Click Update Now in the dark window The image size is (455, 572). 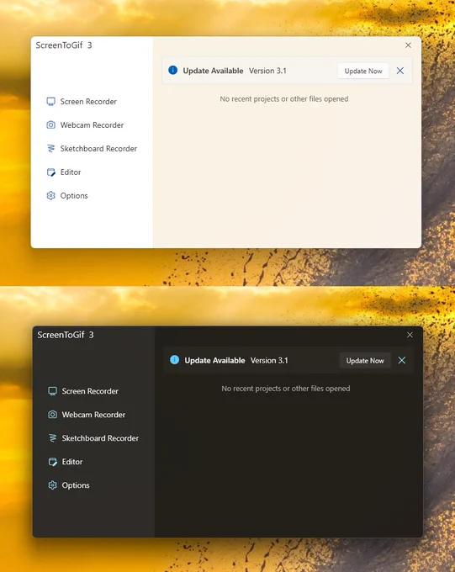[x=365, y=360]
